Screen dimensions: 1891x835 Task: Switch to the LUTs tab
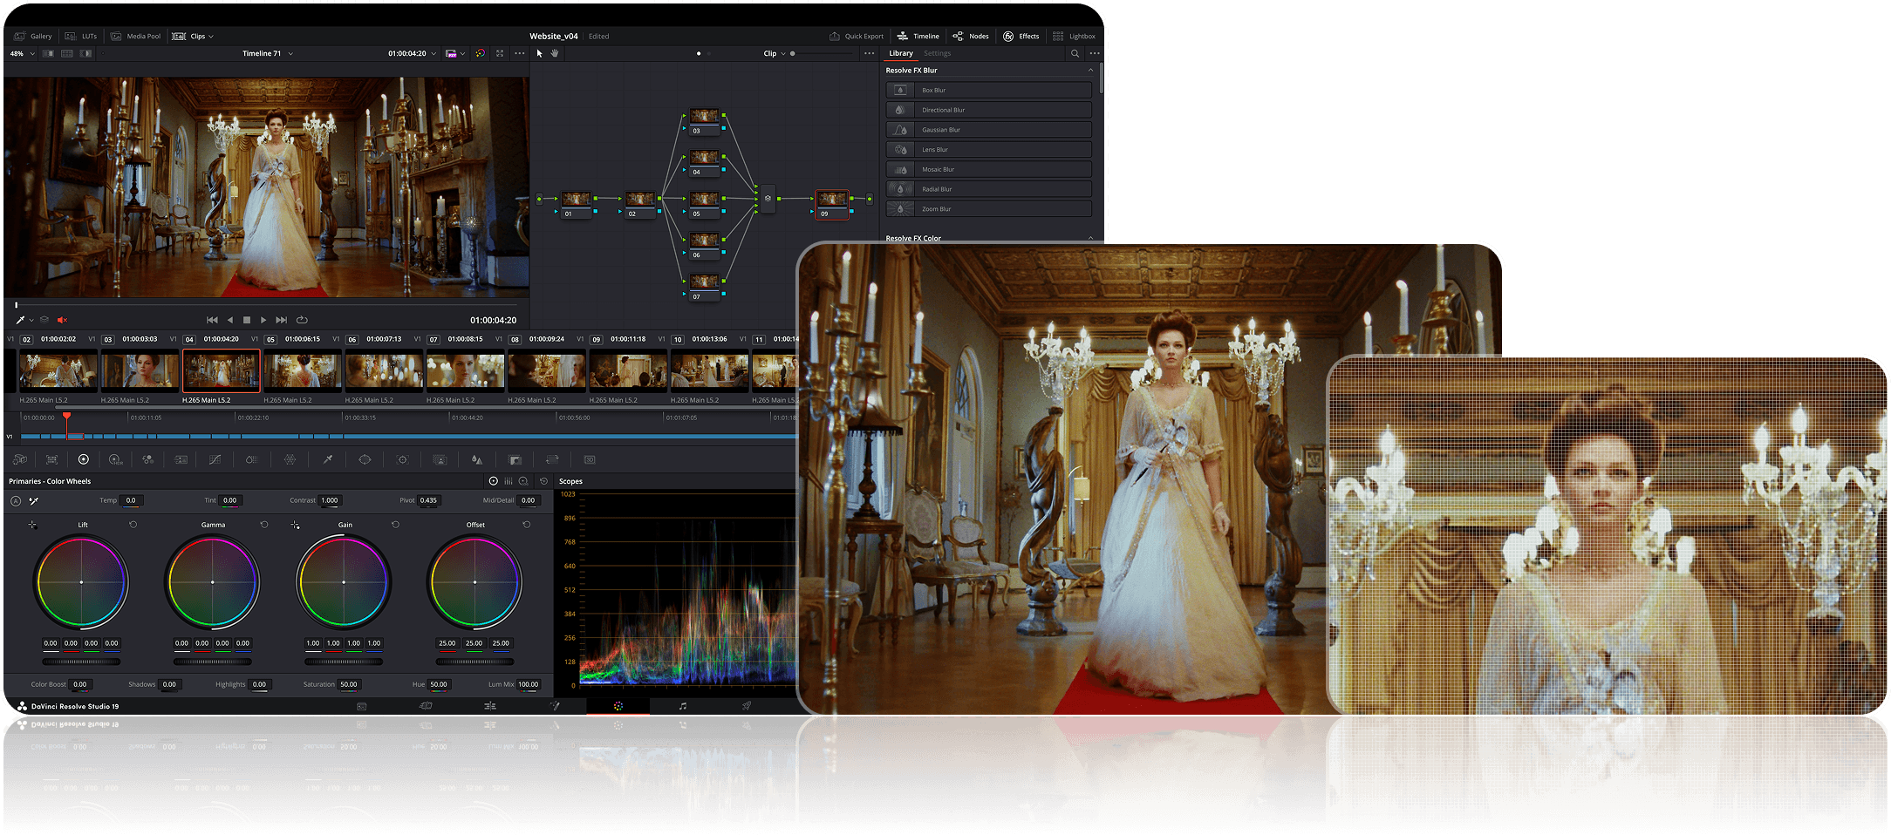tap(83, 36)
